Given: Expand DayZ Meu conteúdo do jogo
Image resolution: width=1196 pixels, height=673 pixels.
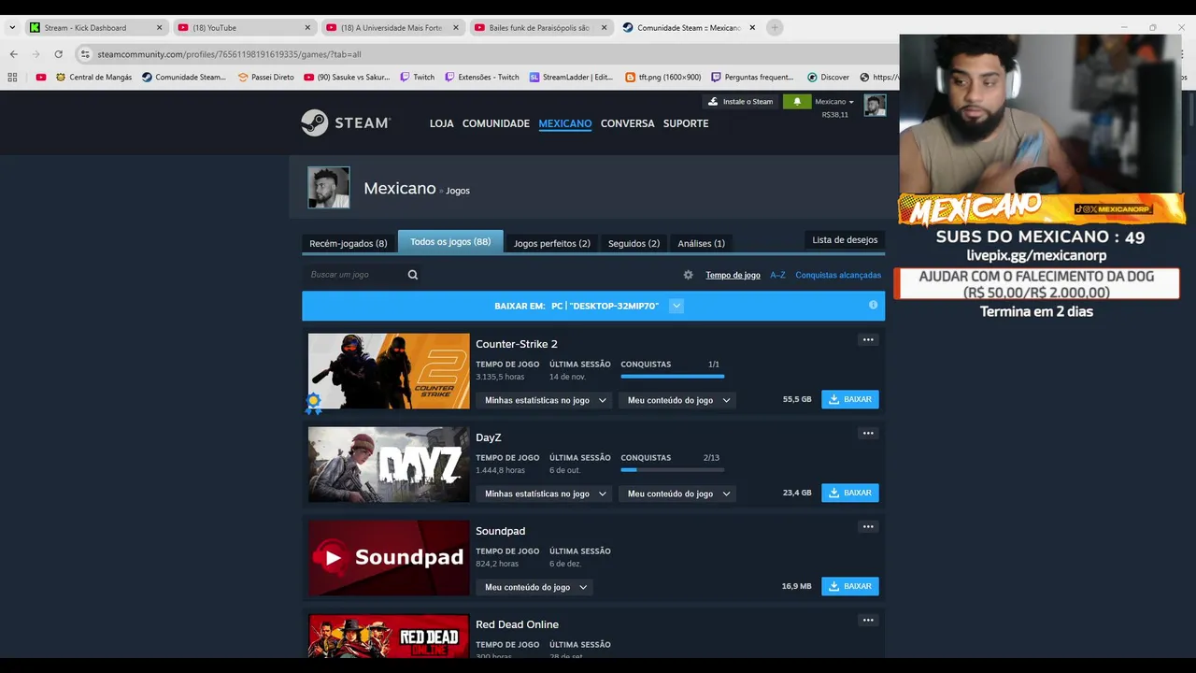Looking at the screenshot, I should tap(679, 494).
